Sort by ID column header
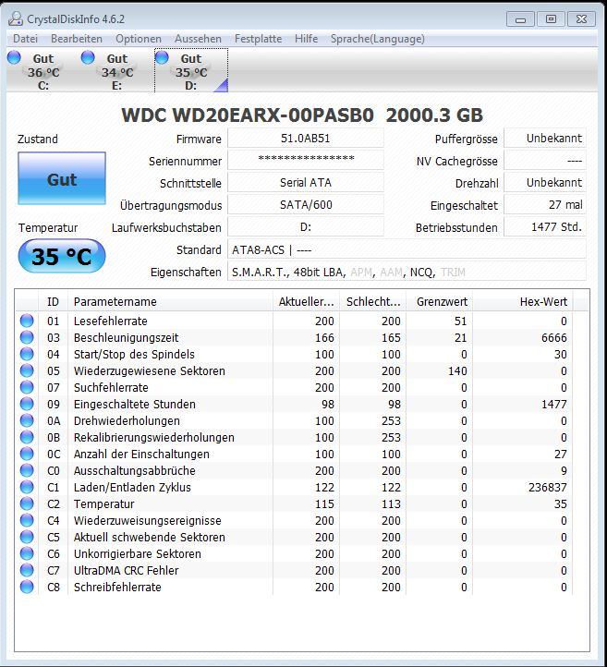This screenshot has width=607, height=667. pos(54,301)
